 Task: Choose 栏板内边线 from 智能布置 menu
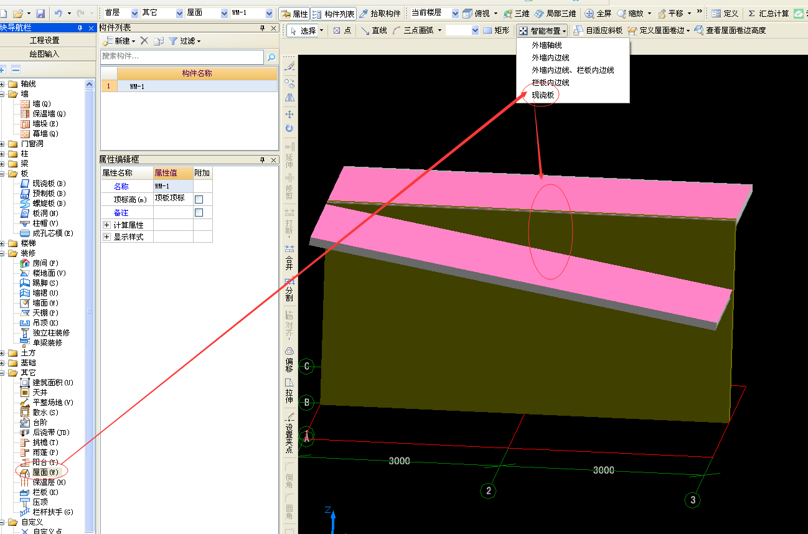tap(550, 83)
